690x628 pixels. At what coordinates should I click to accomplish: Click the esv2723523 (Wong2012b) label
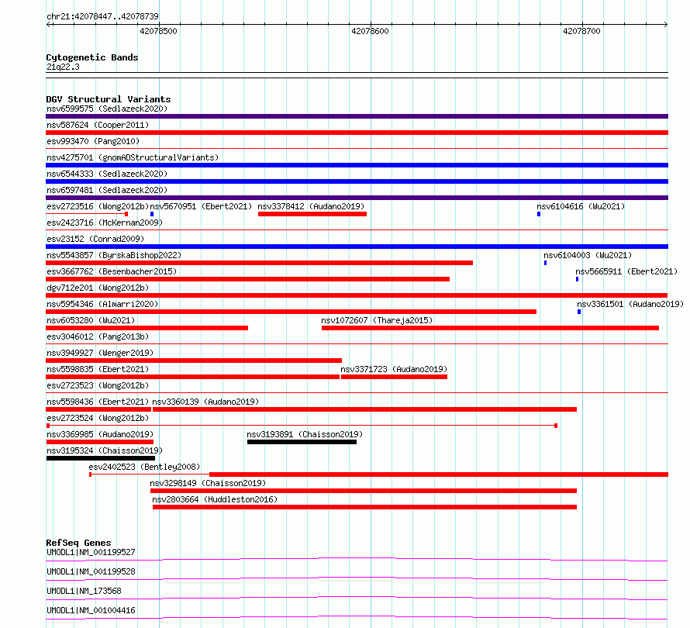98,385
